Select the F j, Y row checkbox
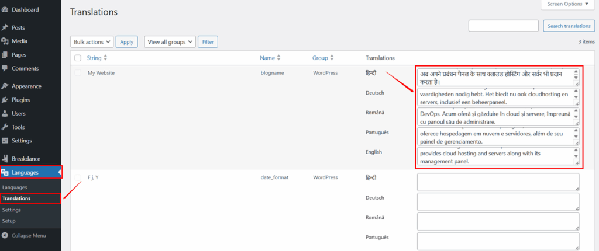This screenshot has width=599, height=251. (78, 177)
